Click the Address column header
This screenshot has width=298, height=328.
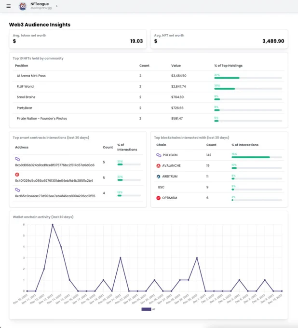pyautogui.click(x=22, y=147)
